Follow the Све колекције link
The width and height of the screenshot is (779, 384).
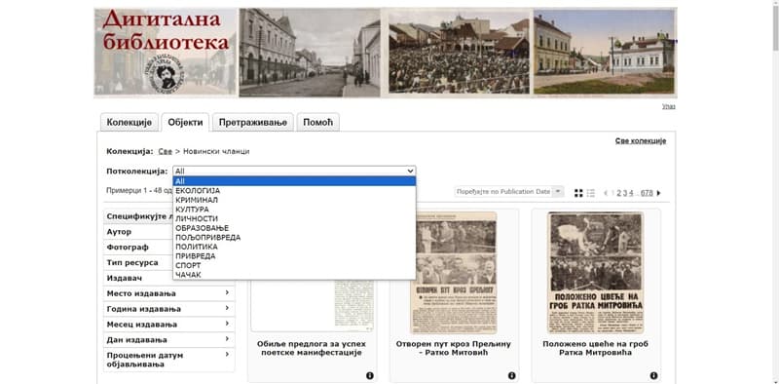pos(641,140)
